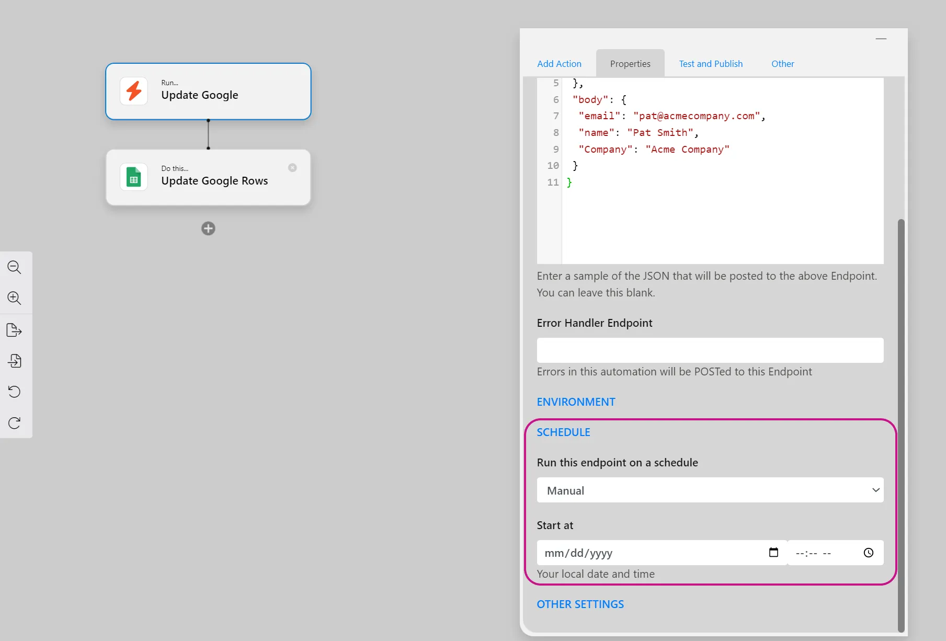Open the calendar date picker
The image size is (946, 641).
point(773,553)
